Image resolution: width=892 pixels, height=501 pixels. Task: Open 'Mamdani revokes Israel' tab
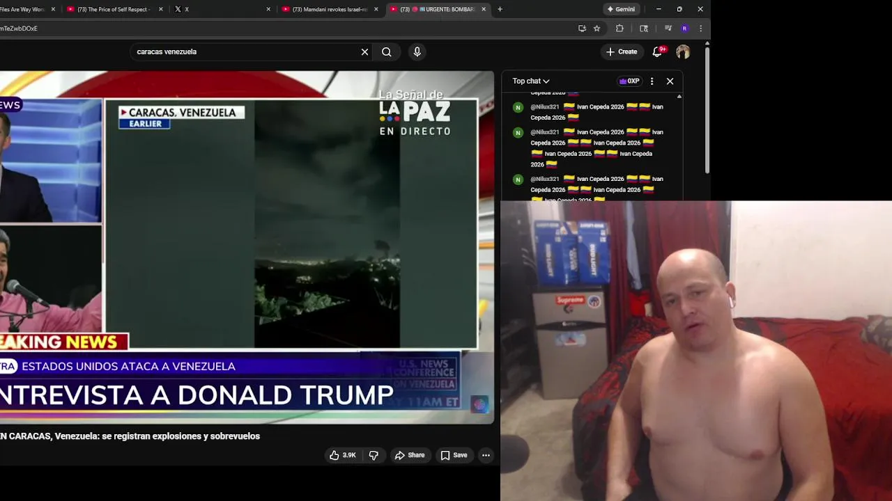(x=328, y=9)
